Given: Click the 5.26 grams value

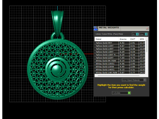Looking at the screenshot, I should (x=122, y=49).
